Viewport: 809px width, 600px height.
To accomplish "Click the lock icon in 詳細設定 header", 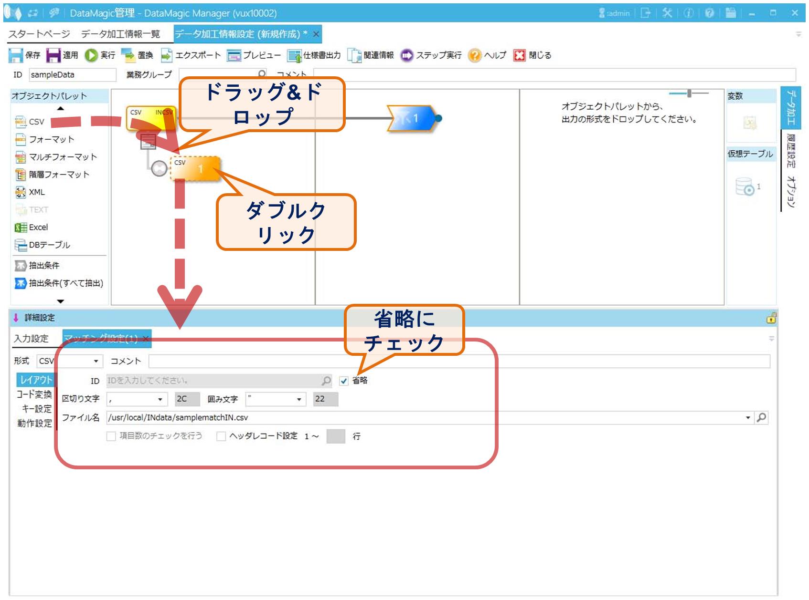I will (771, 318).
